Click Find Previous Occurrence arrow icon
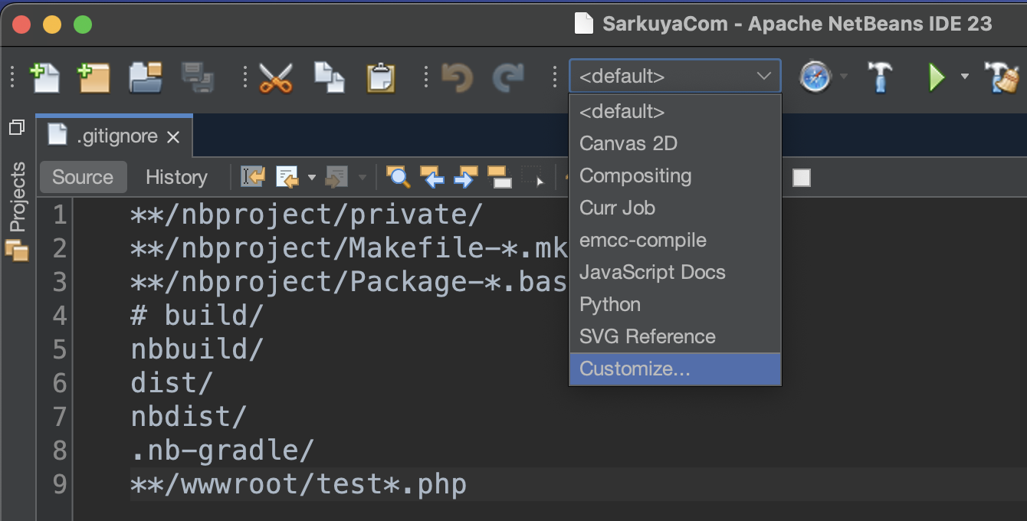 pos(431,177)
